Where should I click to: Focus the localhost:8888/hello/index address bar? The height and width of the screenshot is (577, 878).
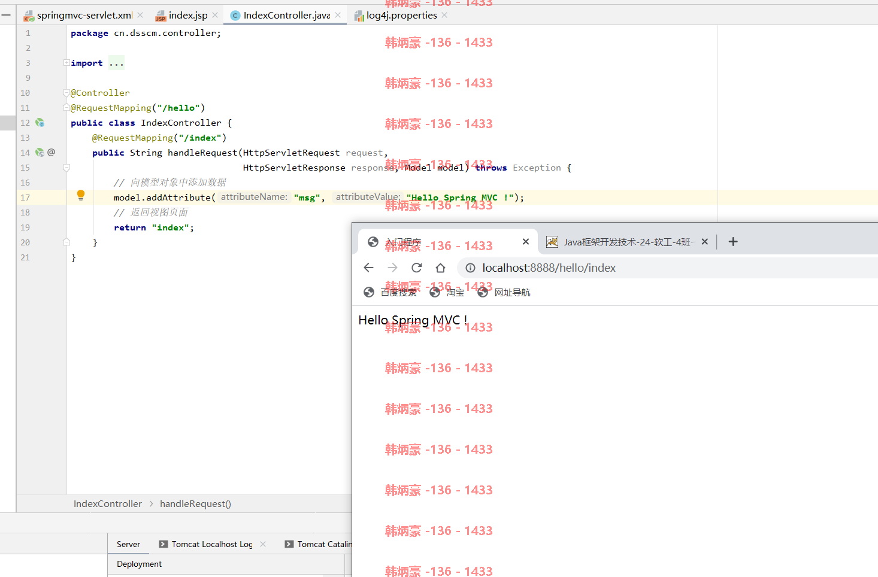click(668, 268)
